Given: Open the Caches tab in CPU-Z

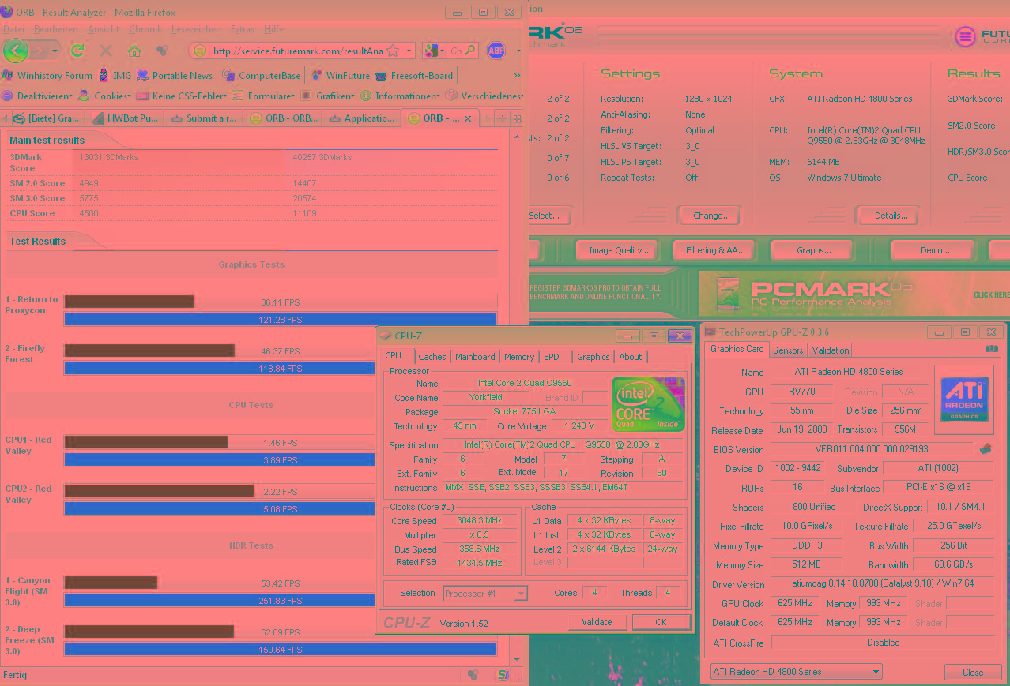Looking at the screenshot, I should (x=432, y=357).
